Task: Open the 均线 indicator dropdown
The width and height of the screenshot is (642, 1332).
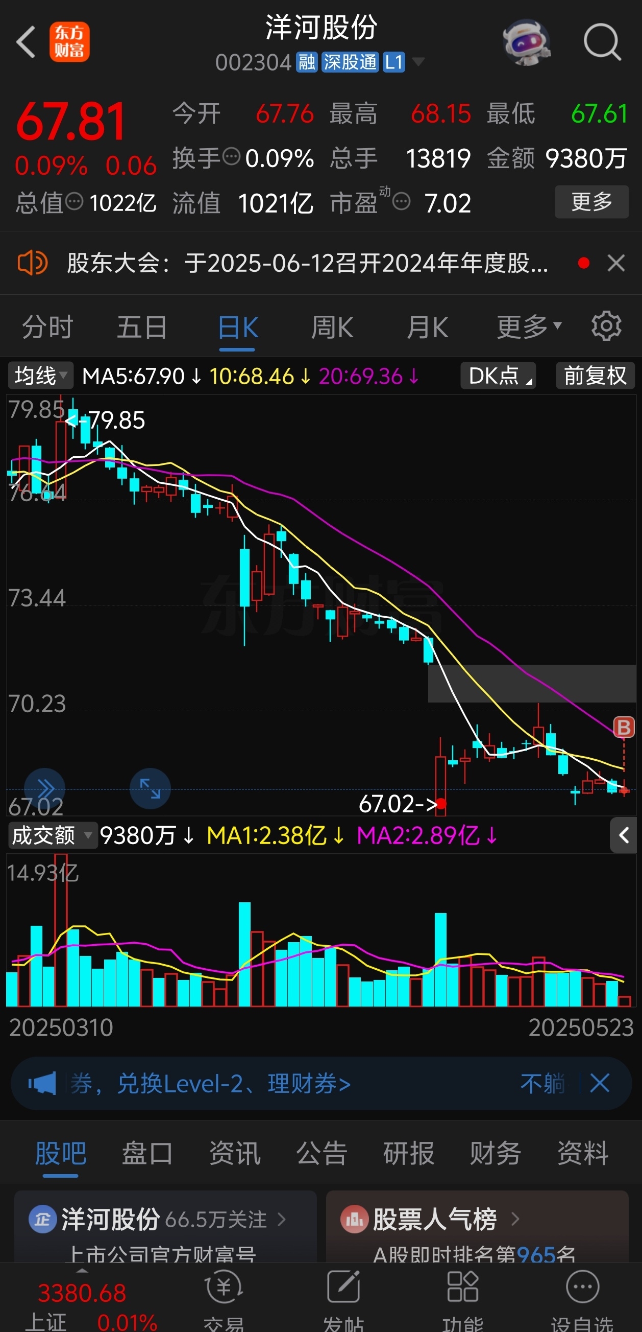Action: [x=40, y=376]
